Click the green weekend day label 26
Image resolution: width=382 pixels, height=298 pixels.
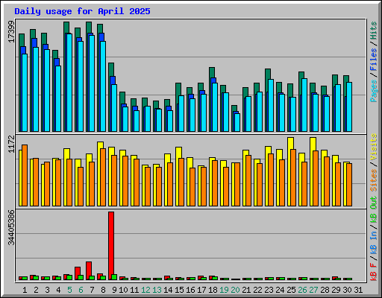click(x=302, y=290)
